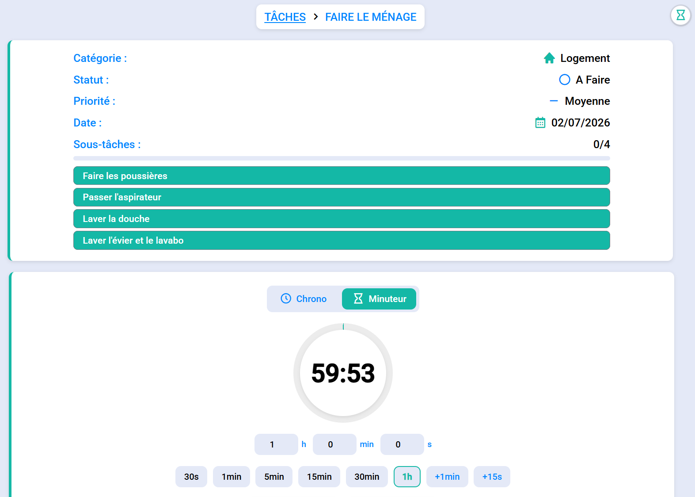
Task: Set timer preset to 30s
Action: (x=191, y=477)
